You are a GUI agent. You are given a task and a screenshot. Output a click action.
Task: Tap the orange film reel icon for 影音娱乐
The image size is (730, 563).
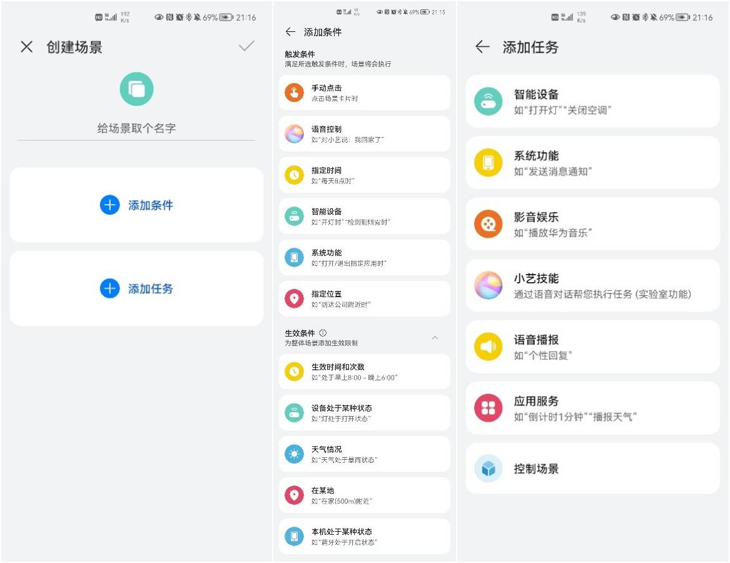pyautogui.click(x=489, y=224)
